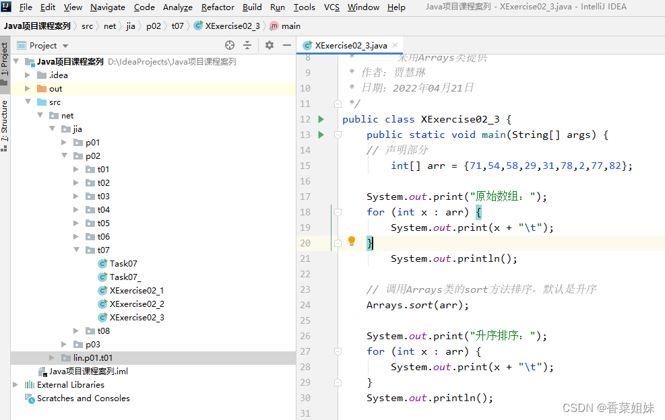Open the Navigate menu
Viewport: 665px width, 420px height.
pyautogui.click(x=108, y=7)
